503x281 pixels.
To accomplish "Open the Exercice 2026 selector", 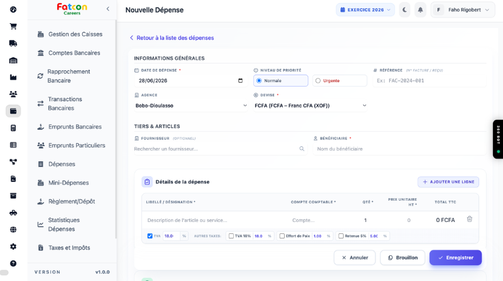I will coord(365,10).
